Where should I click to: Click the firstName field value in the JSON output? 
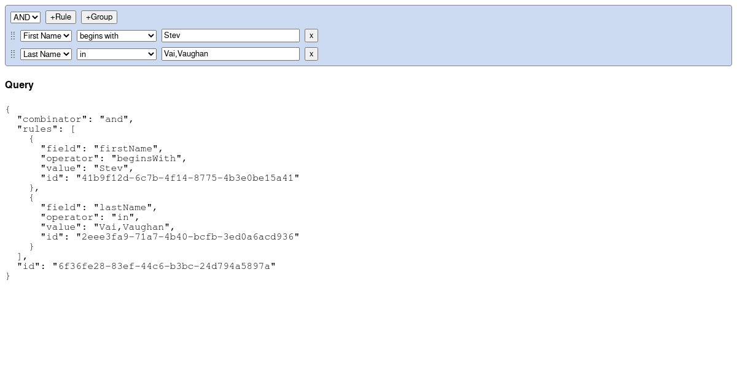coord(125,148)
